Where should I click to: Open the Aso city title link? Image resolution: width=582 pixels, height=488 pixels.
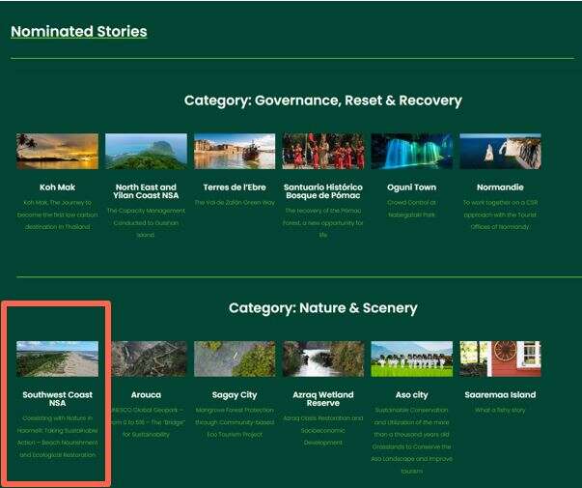411,394
